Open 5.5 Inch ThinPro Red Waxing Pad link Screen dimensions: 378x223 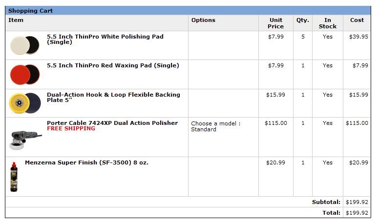113,65
